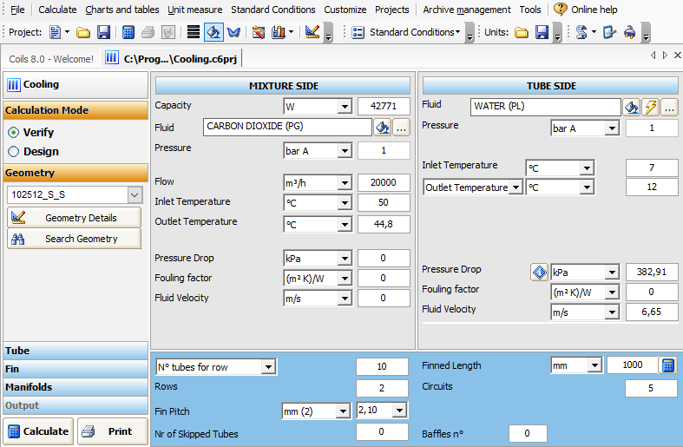Expand the 102512_S_S geometry combo box

[135, 194]
